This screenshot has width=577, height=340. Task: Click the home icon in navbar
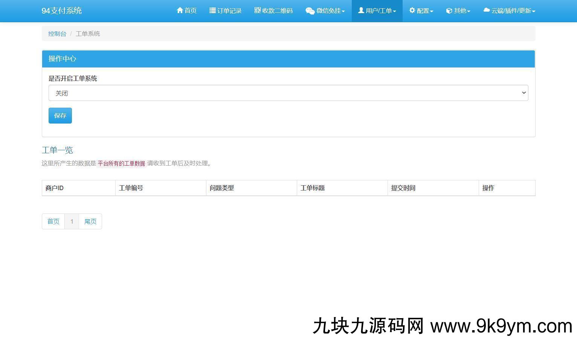180,11
